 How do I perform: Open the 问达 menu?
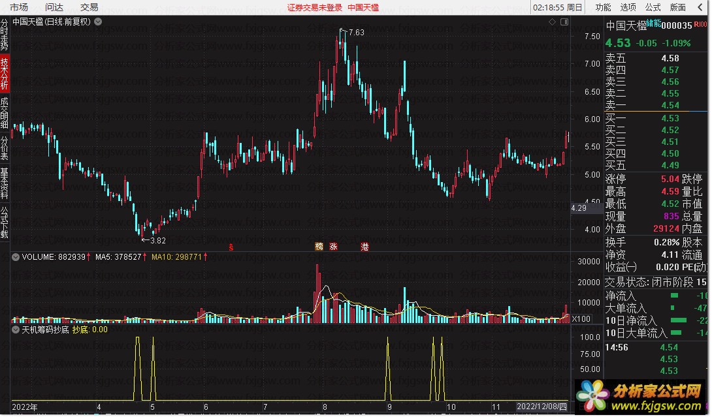coord(54,7)
